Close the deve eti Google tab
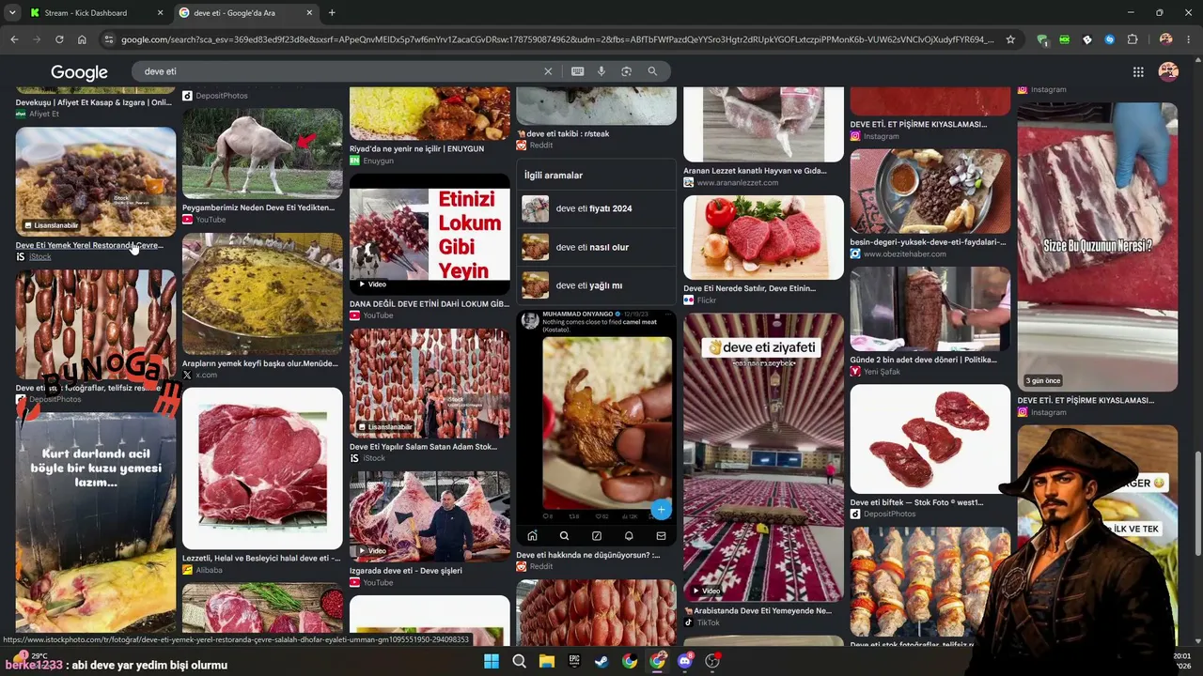The height and width of the screenshot is (676, 1203). 308,13
